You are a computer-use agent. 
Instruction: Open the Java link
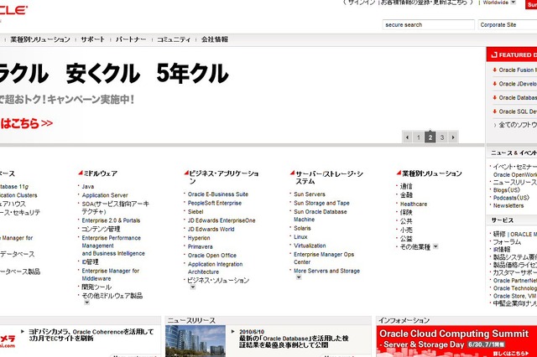pyautogui.click(x=87, y=186)
